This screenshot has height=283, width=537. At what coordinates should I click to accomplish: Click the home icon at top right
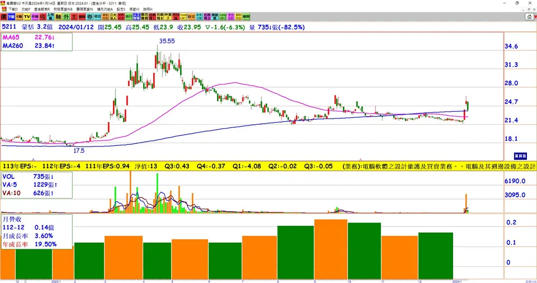click(529, 16)
